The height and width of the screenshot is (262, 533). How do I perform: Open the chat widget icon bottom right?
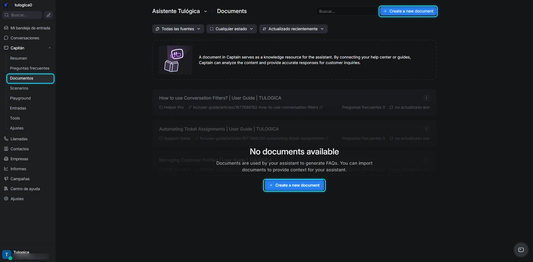(521, 250)
